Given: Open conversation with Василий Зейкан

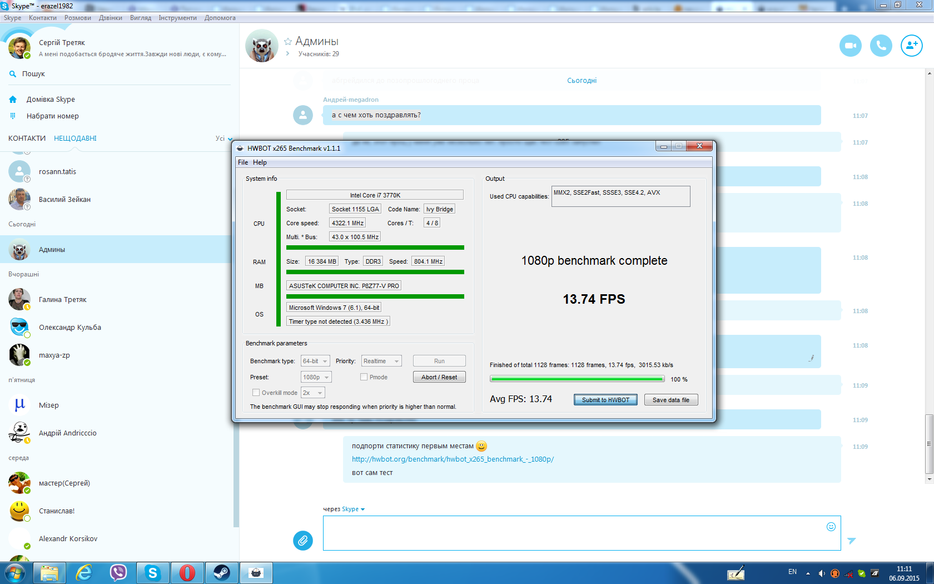Looking at the screenshot, I should 116,199.
